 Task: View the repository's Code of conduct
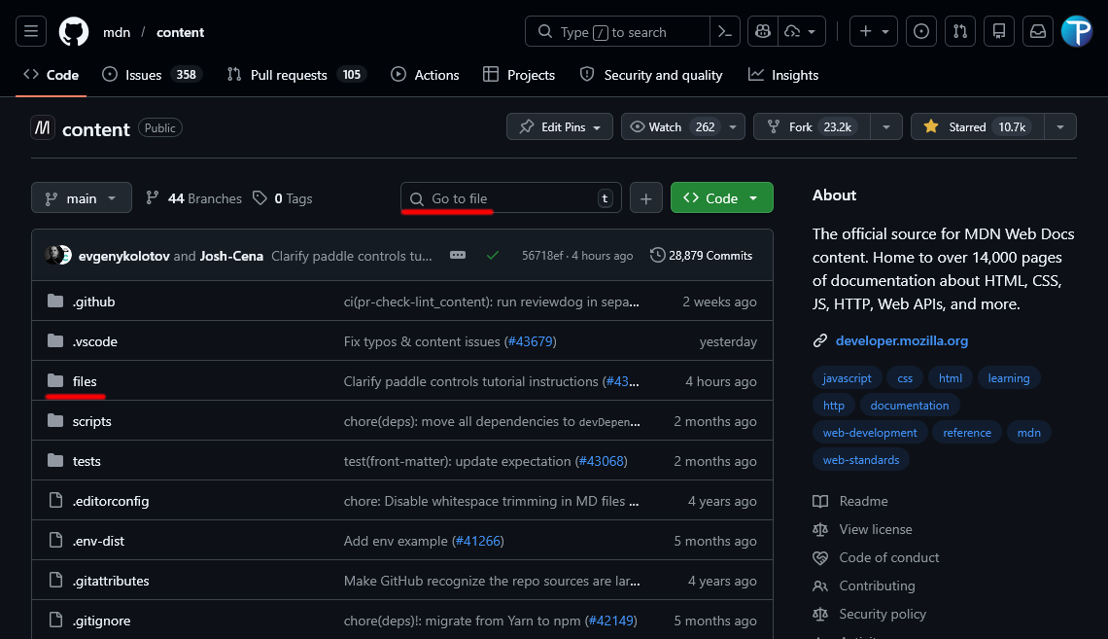[888, 557]
